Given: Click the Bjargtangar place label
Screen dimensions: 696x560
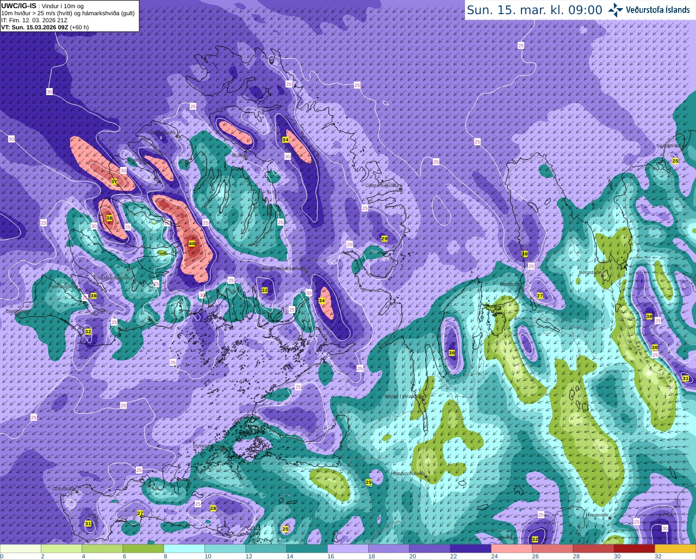Looking at the screenshot, I should point(17,311).
